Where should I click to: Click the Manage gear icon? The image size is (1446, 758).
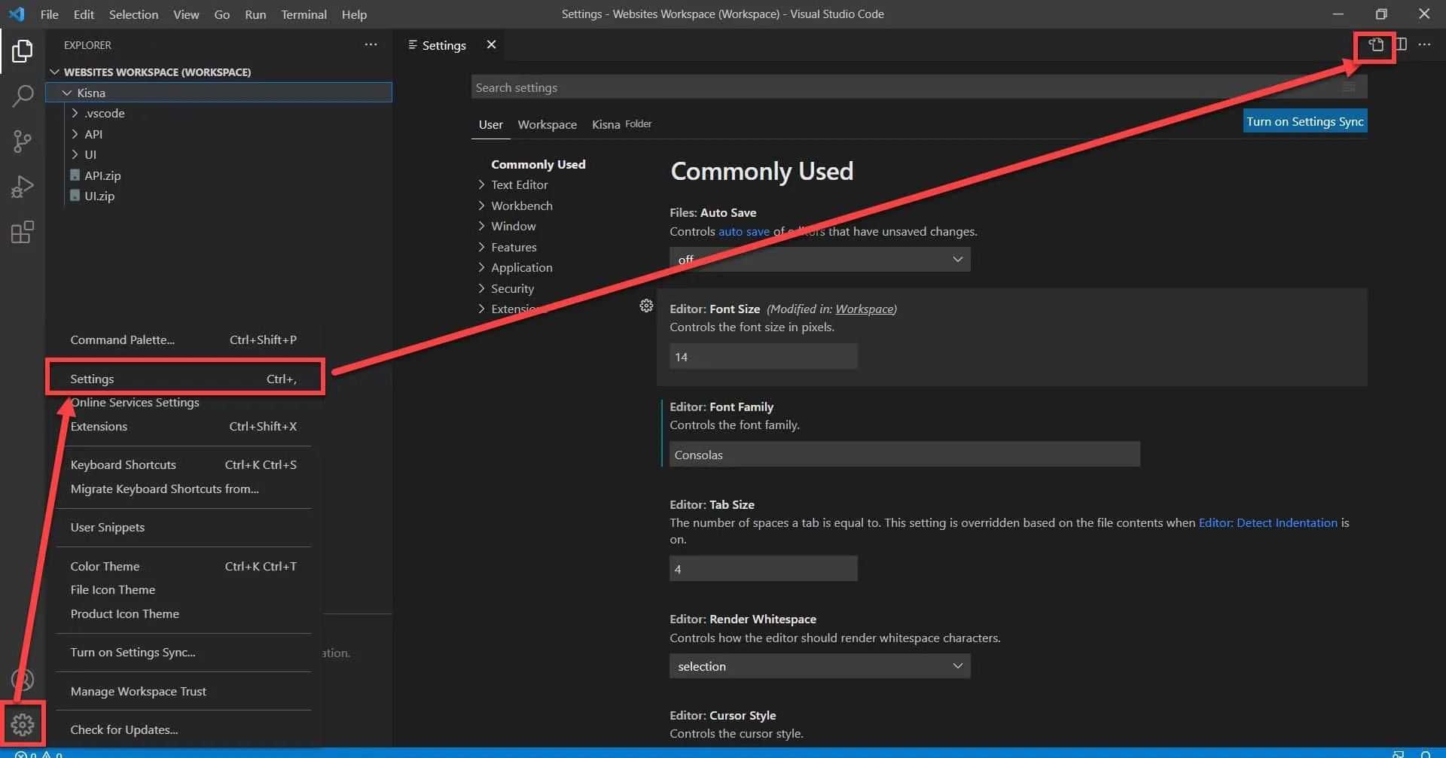coord(23,724)
